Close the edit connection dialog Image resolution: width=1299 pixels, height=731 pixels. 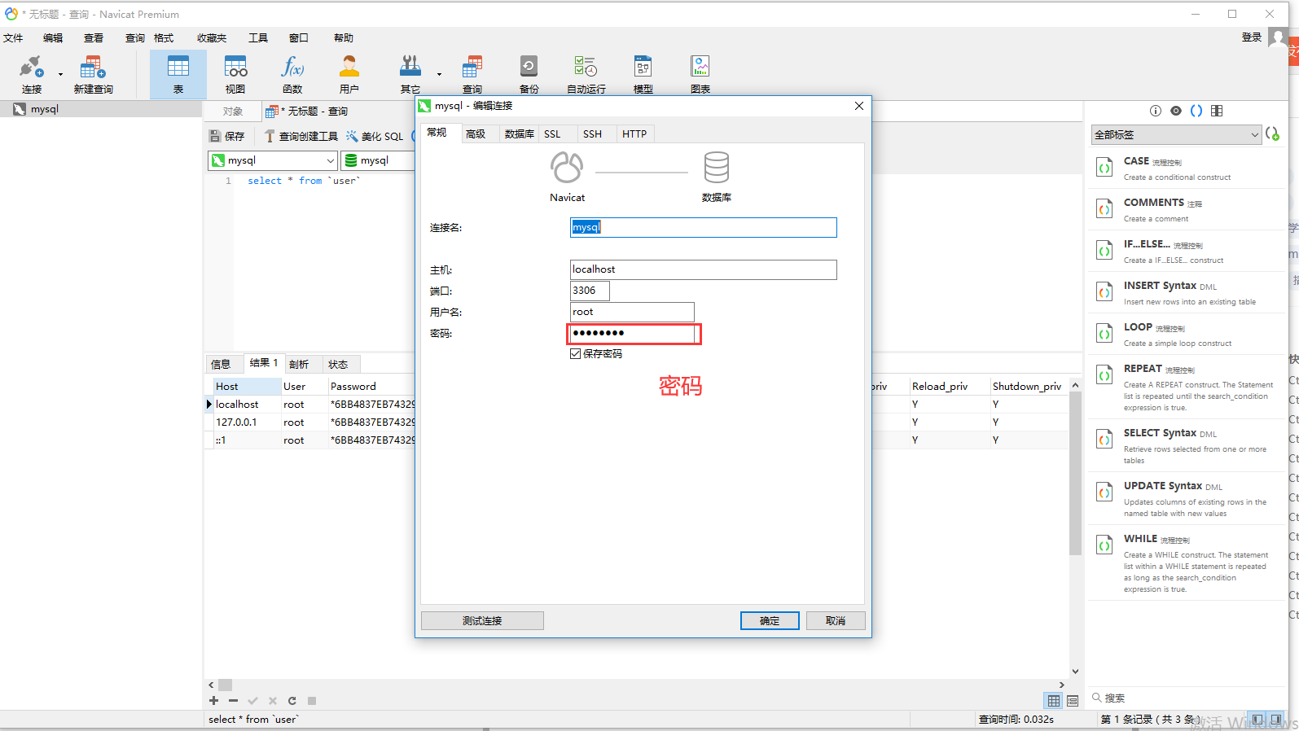pos(858,106)
